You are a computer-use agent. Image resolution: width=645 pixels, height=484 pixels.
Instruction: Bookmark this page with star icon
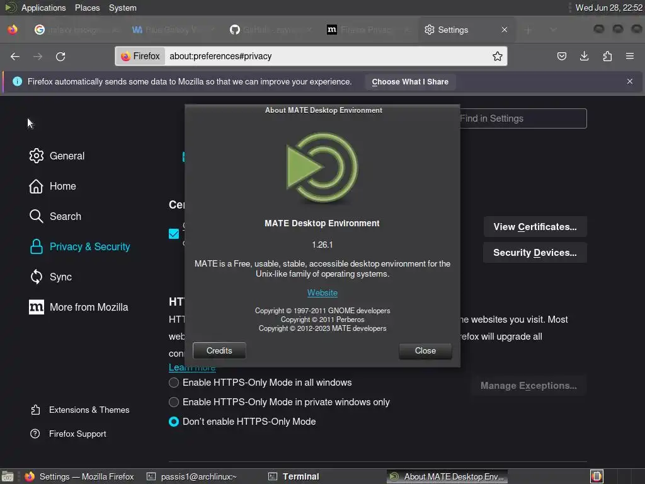(498, 56)
